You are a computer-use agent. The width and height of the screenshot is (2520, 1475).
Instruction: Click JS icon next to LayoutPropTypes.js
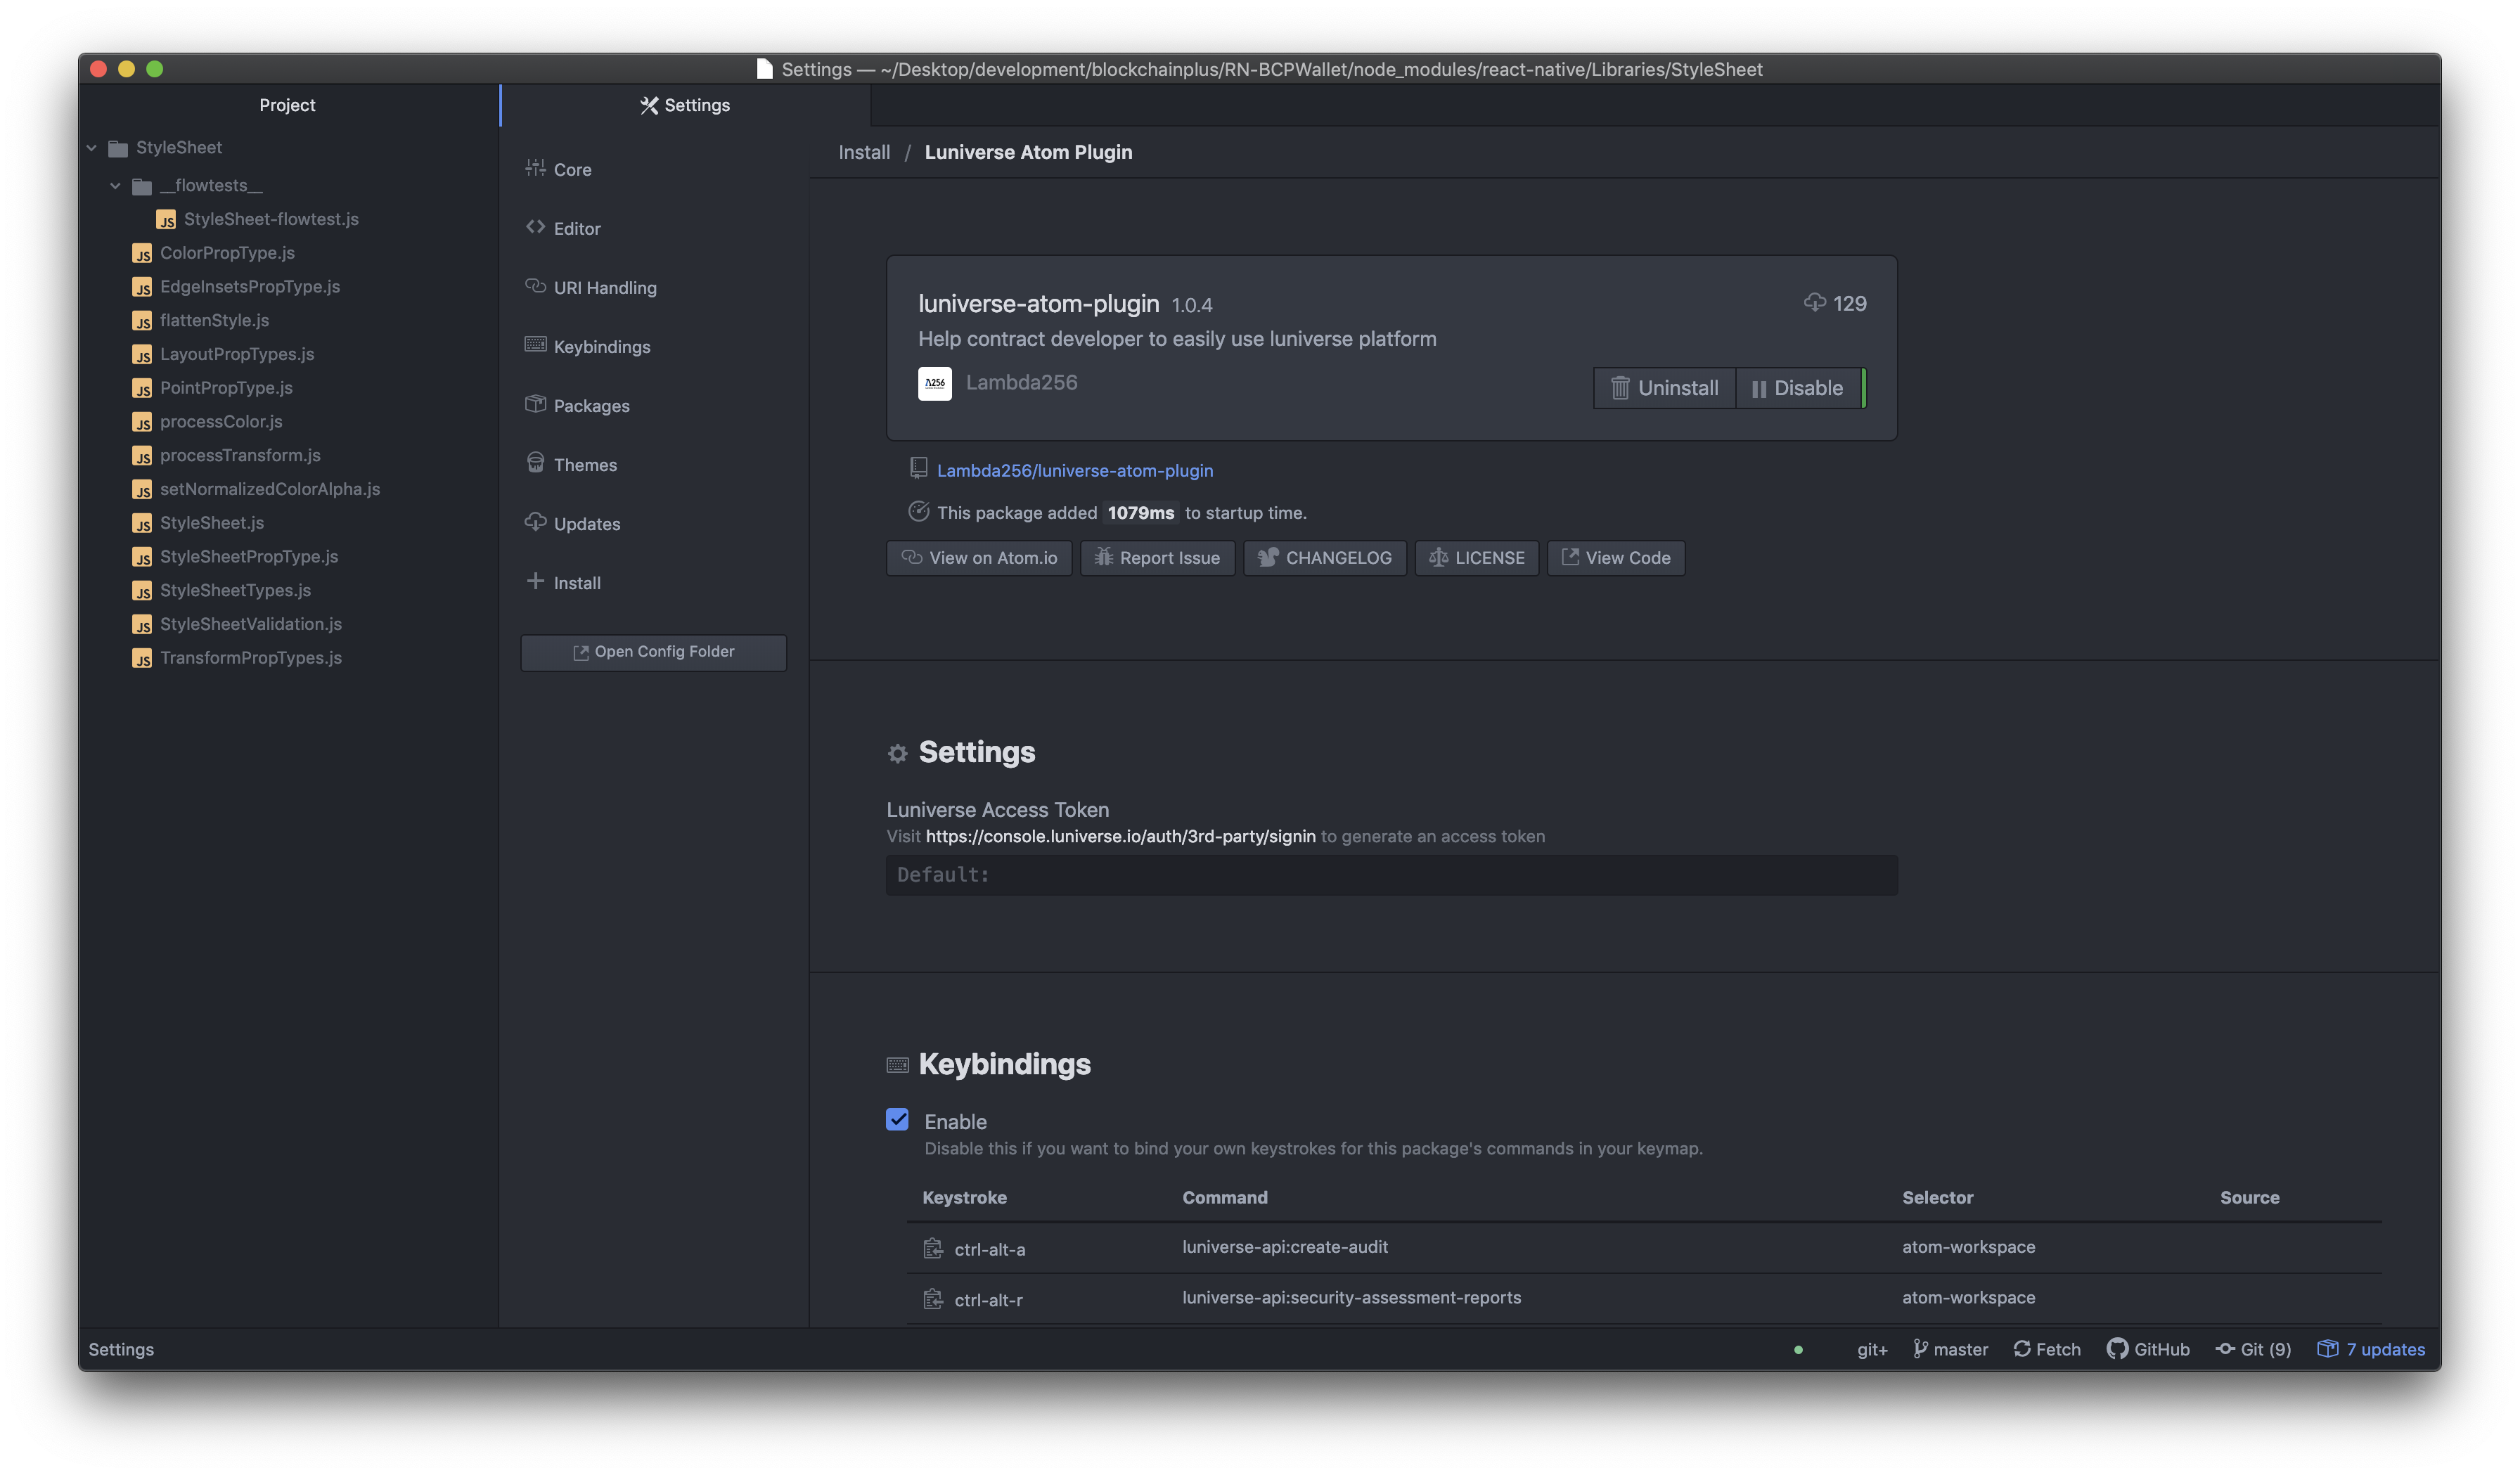[x=142, y=355]
